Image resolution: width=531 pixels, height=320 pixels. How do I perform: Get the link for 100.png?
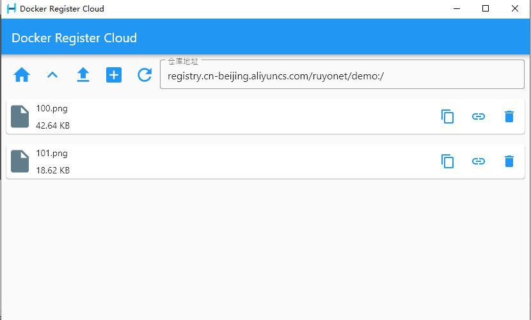pos(479,116)
